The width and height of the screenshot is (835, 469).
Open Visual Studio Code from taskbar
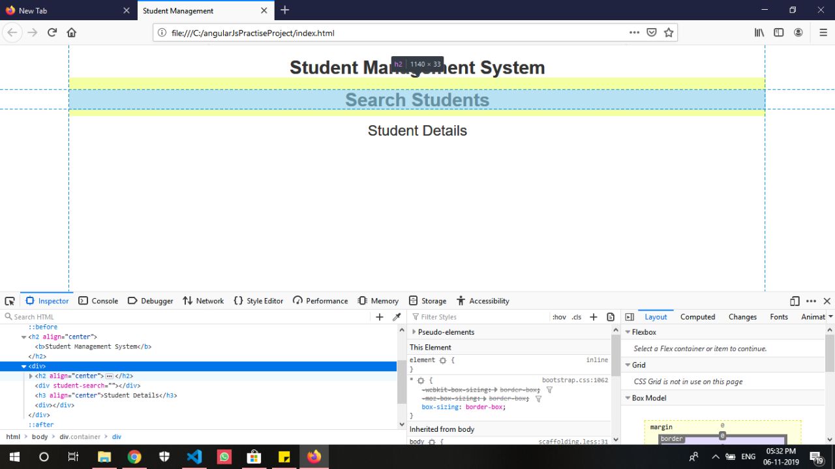click(194, 457)
